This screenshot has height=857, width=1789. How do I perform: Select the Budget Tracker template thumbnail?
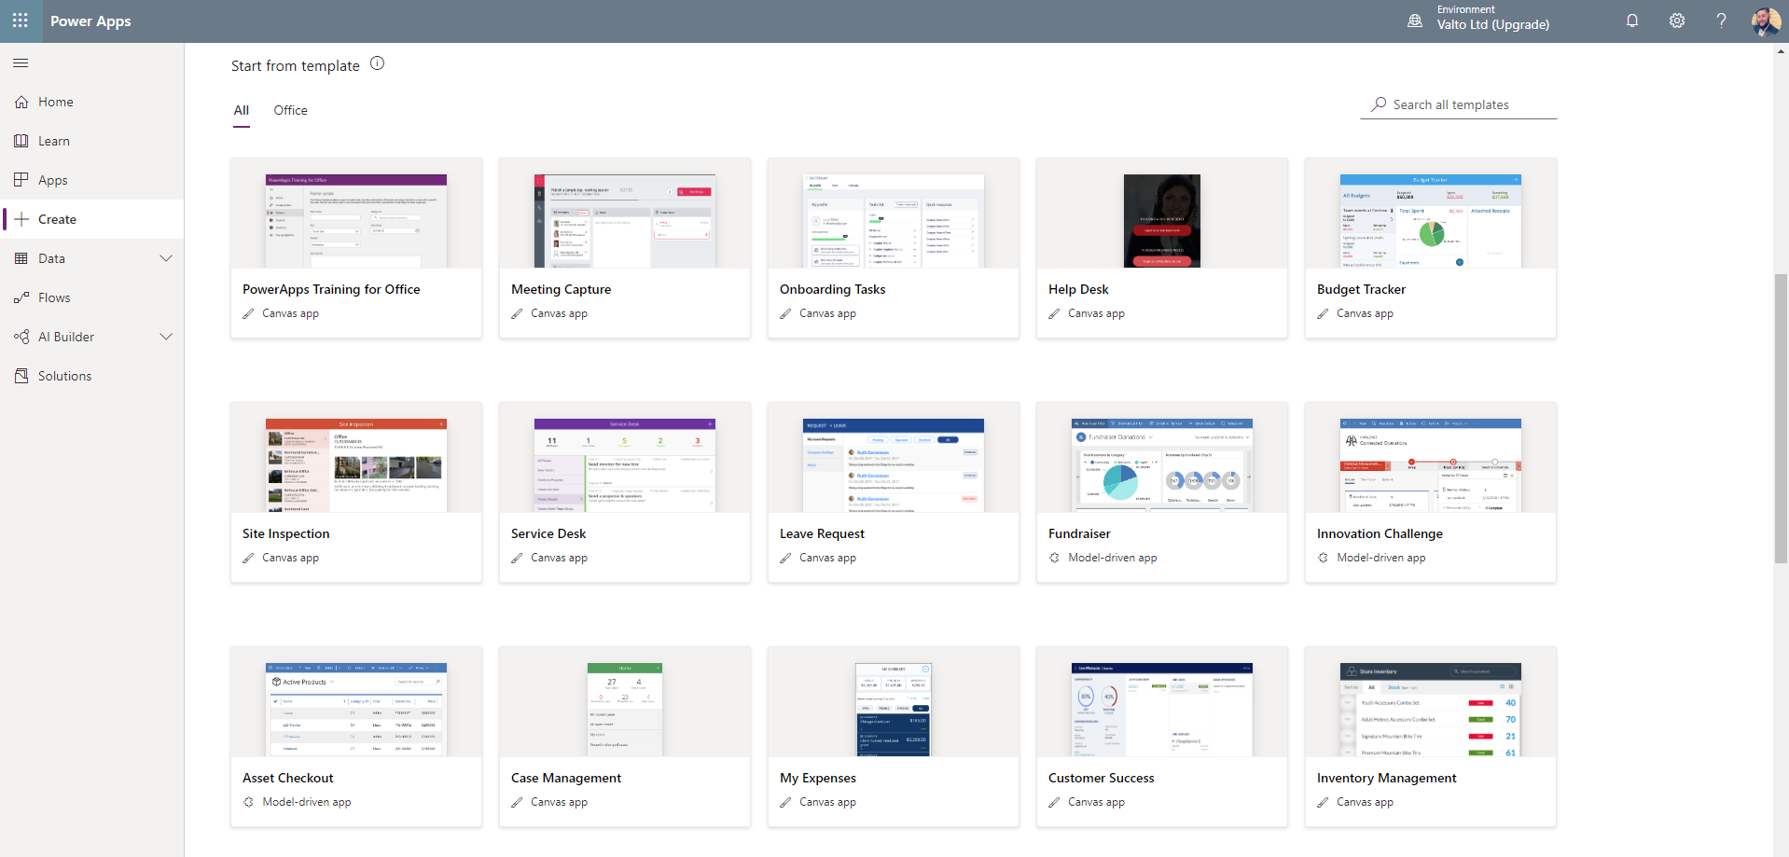pyautogui.click(x=1431, y=221)
